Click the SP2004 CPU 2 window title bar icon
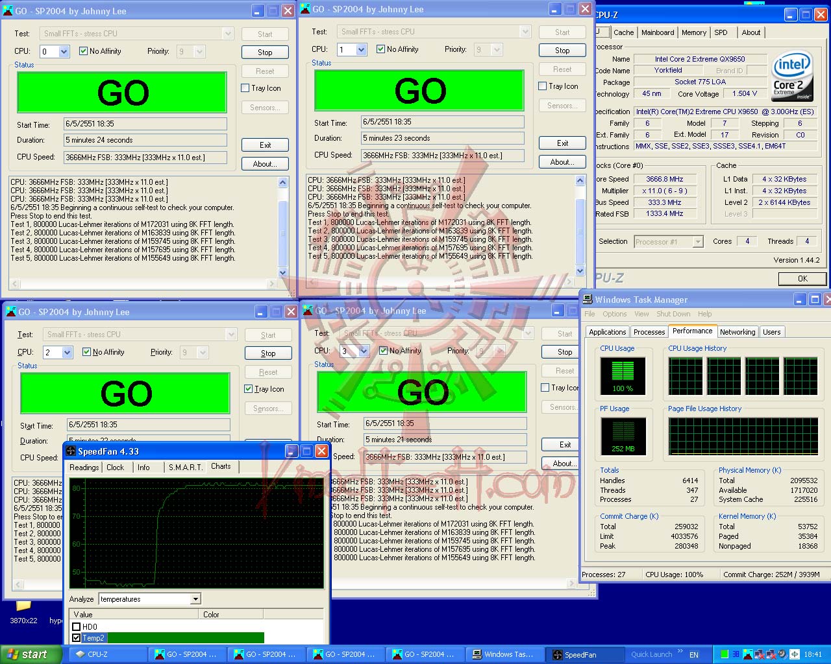This screenshot has width=831, height=664. [11, 312]
